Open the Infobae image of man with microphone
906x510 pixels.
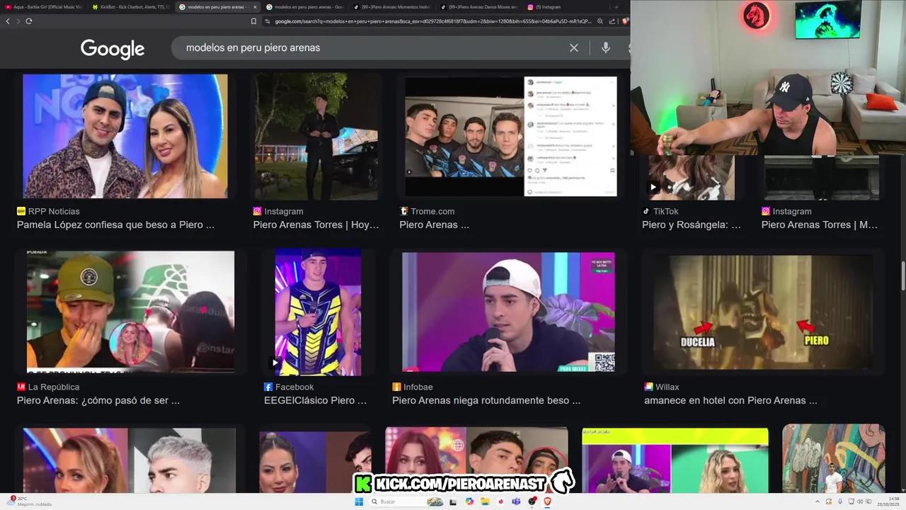coord(508,312)
